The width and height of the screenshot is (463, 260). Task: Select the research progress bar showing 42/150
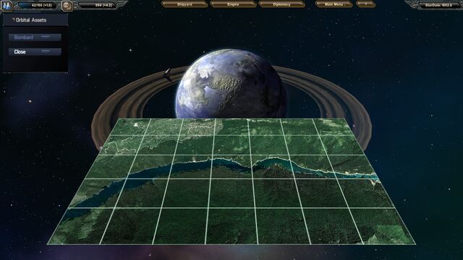click(x=37, y=6)
